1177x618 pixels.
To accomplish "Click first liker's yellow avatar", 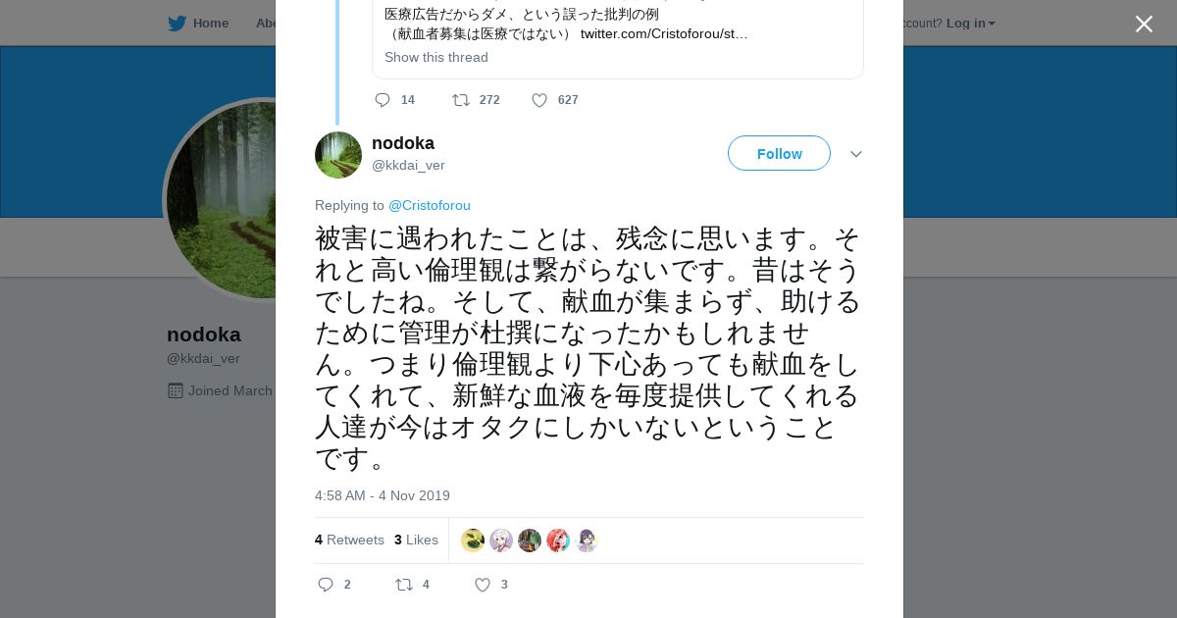I will (x=473, y=541).
